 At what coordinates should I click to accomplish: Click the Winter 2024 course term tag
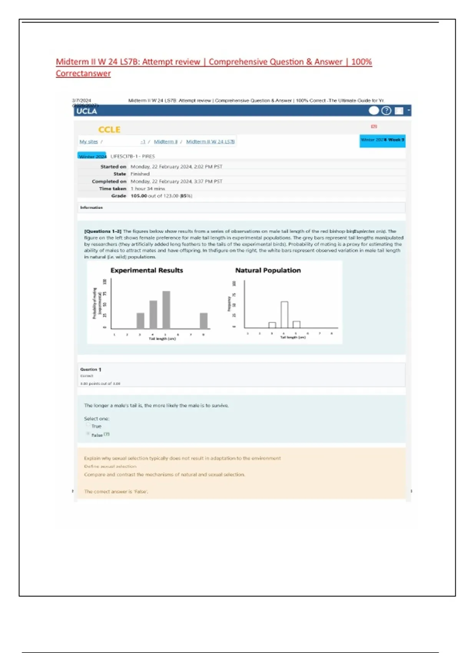pos(92,156)
